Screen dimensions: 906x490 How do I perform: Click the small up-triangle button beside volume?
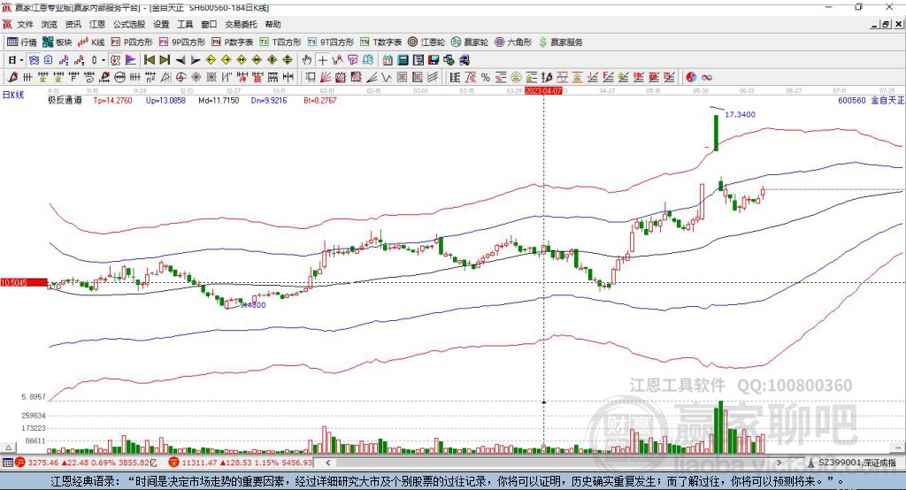click(x=8, y=448)
